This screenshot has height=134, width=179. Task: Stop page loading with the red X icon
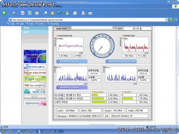23,13
